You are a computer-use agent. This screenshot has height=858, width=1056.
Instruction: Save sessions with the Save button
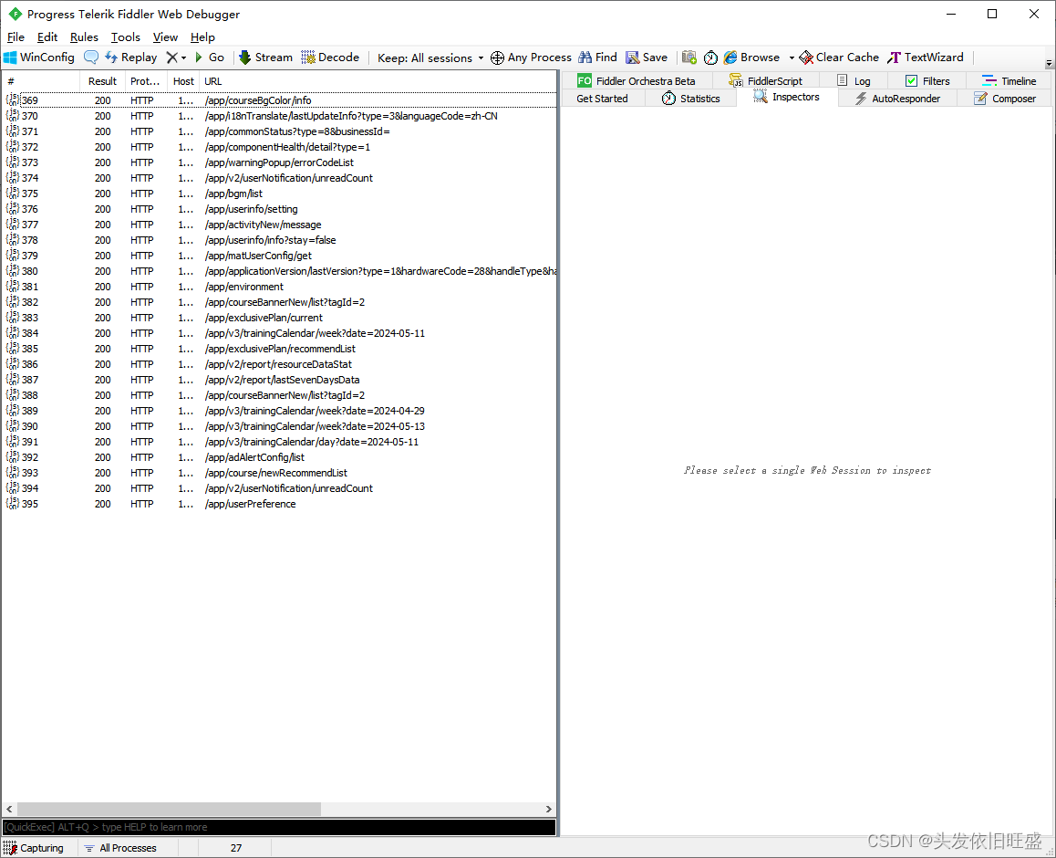pos(647,58)
